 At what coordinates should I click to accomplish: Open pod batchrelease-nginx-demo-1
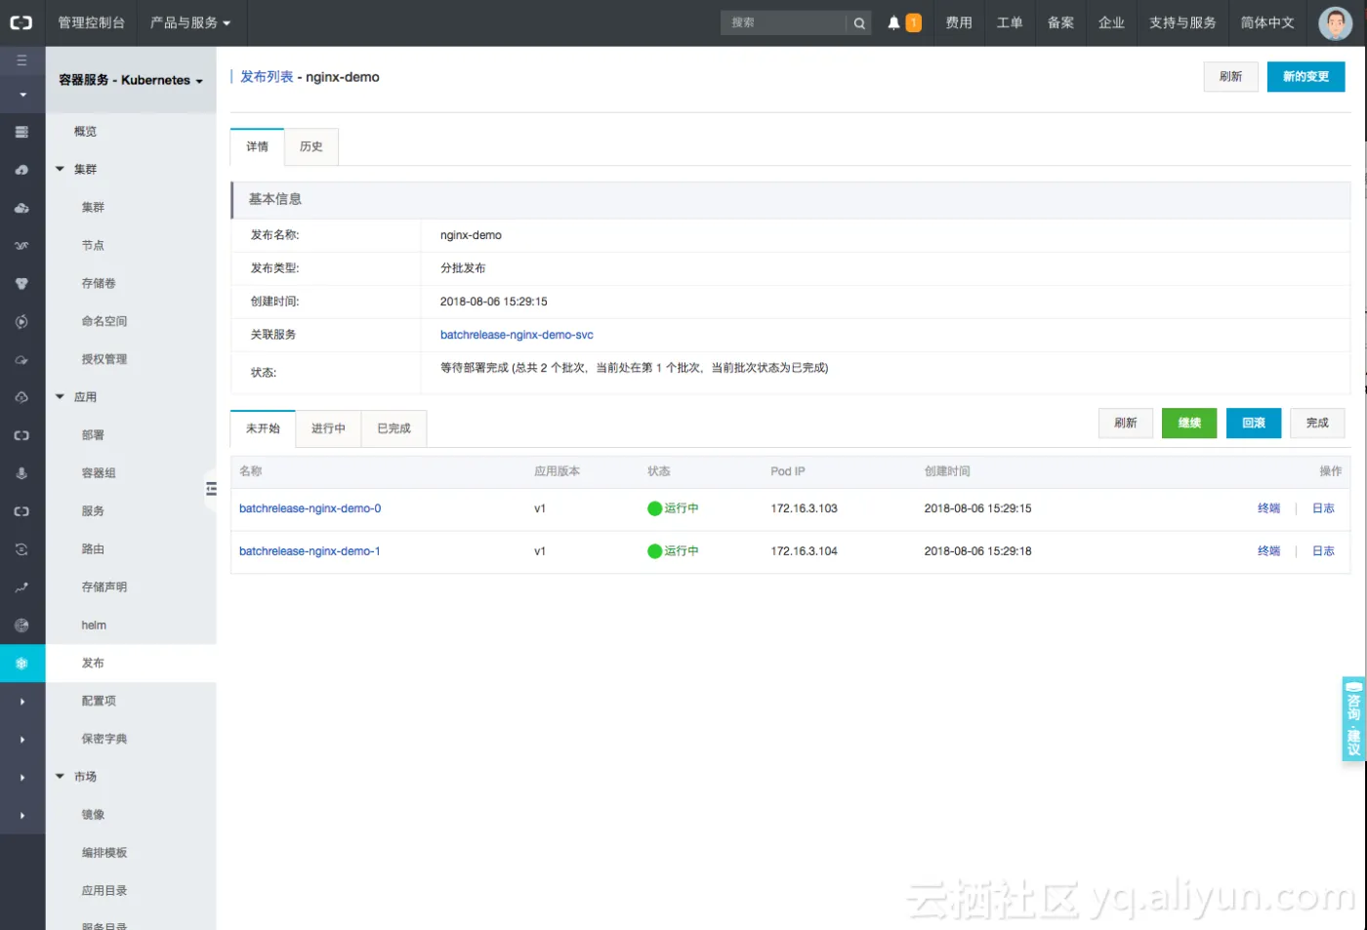tap(310, 551)
